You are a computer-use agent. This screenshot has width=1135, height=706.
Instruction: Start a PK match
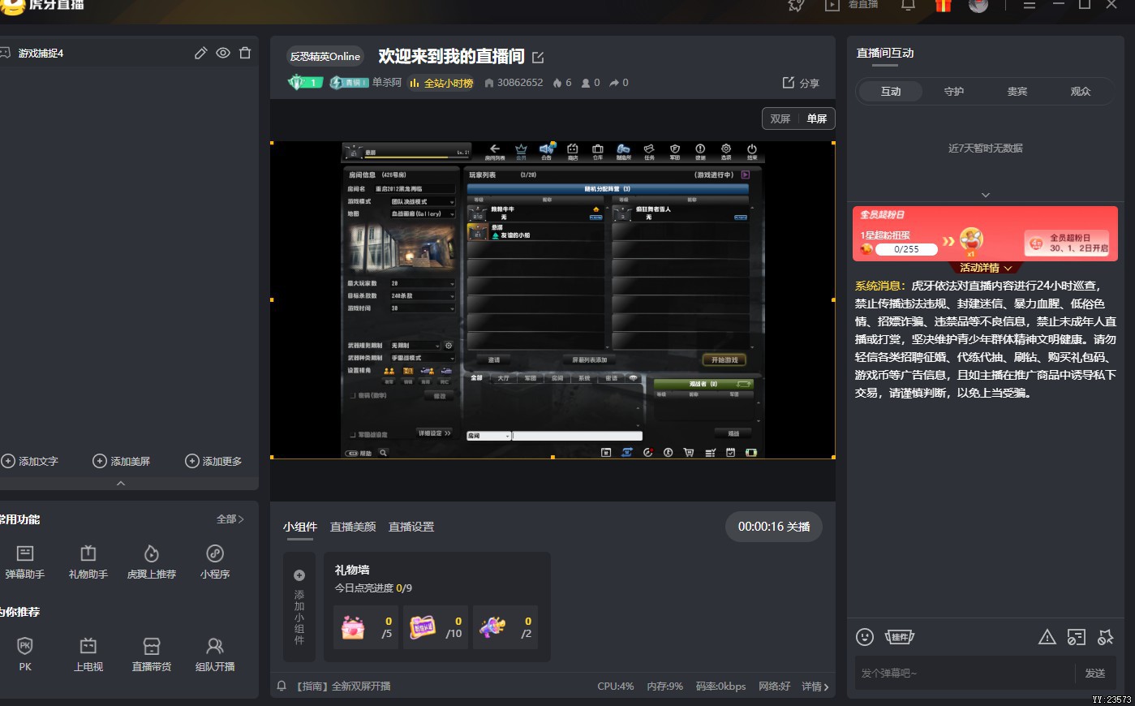click(x=25, y=654)
